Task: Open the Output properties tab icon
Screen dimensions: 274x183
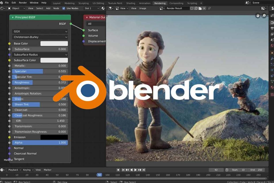Action: 272,28
